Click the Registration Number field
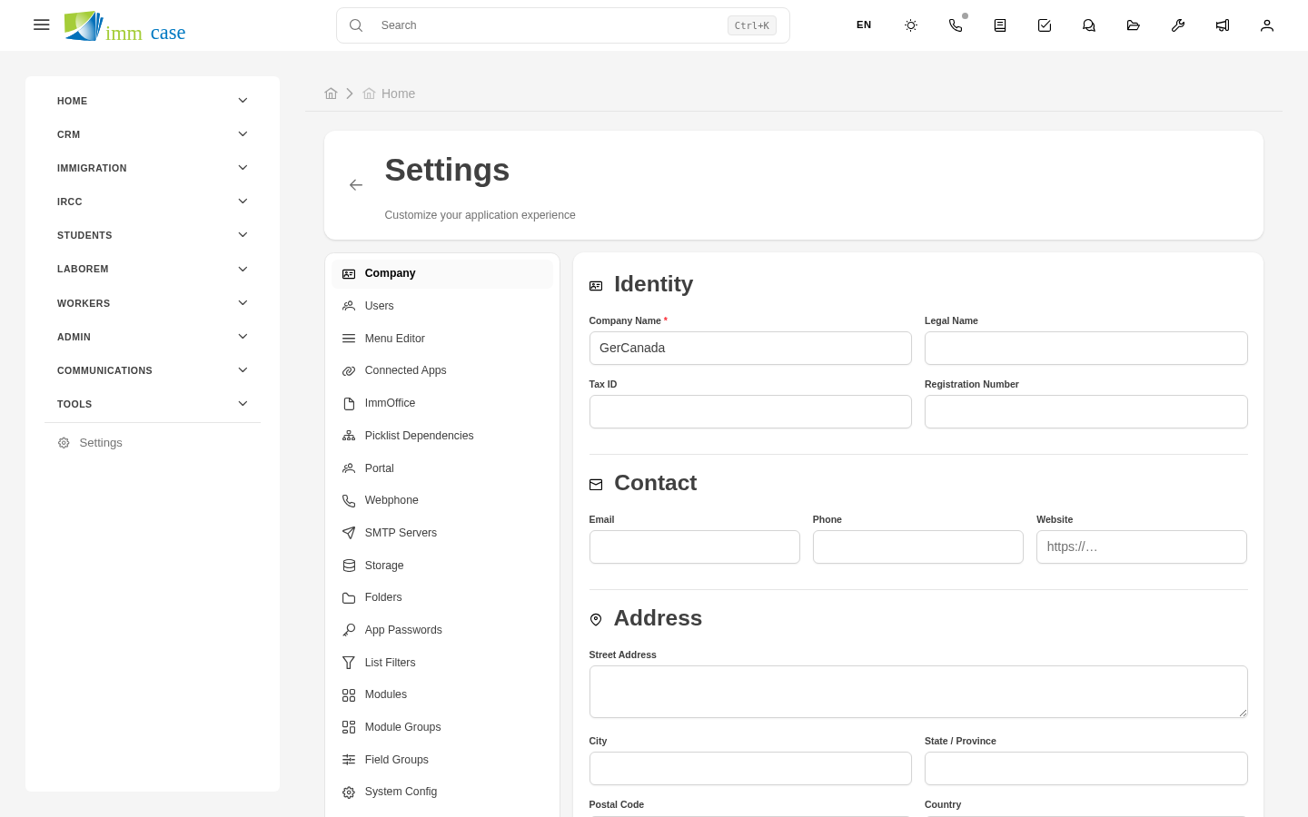 pos(1086,412)
